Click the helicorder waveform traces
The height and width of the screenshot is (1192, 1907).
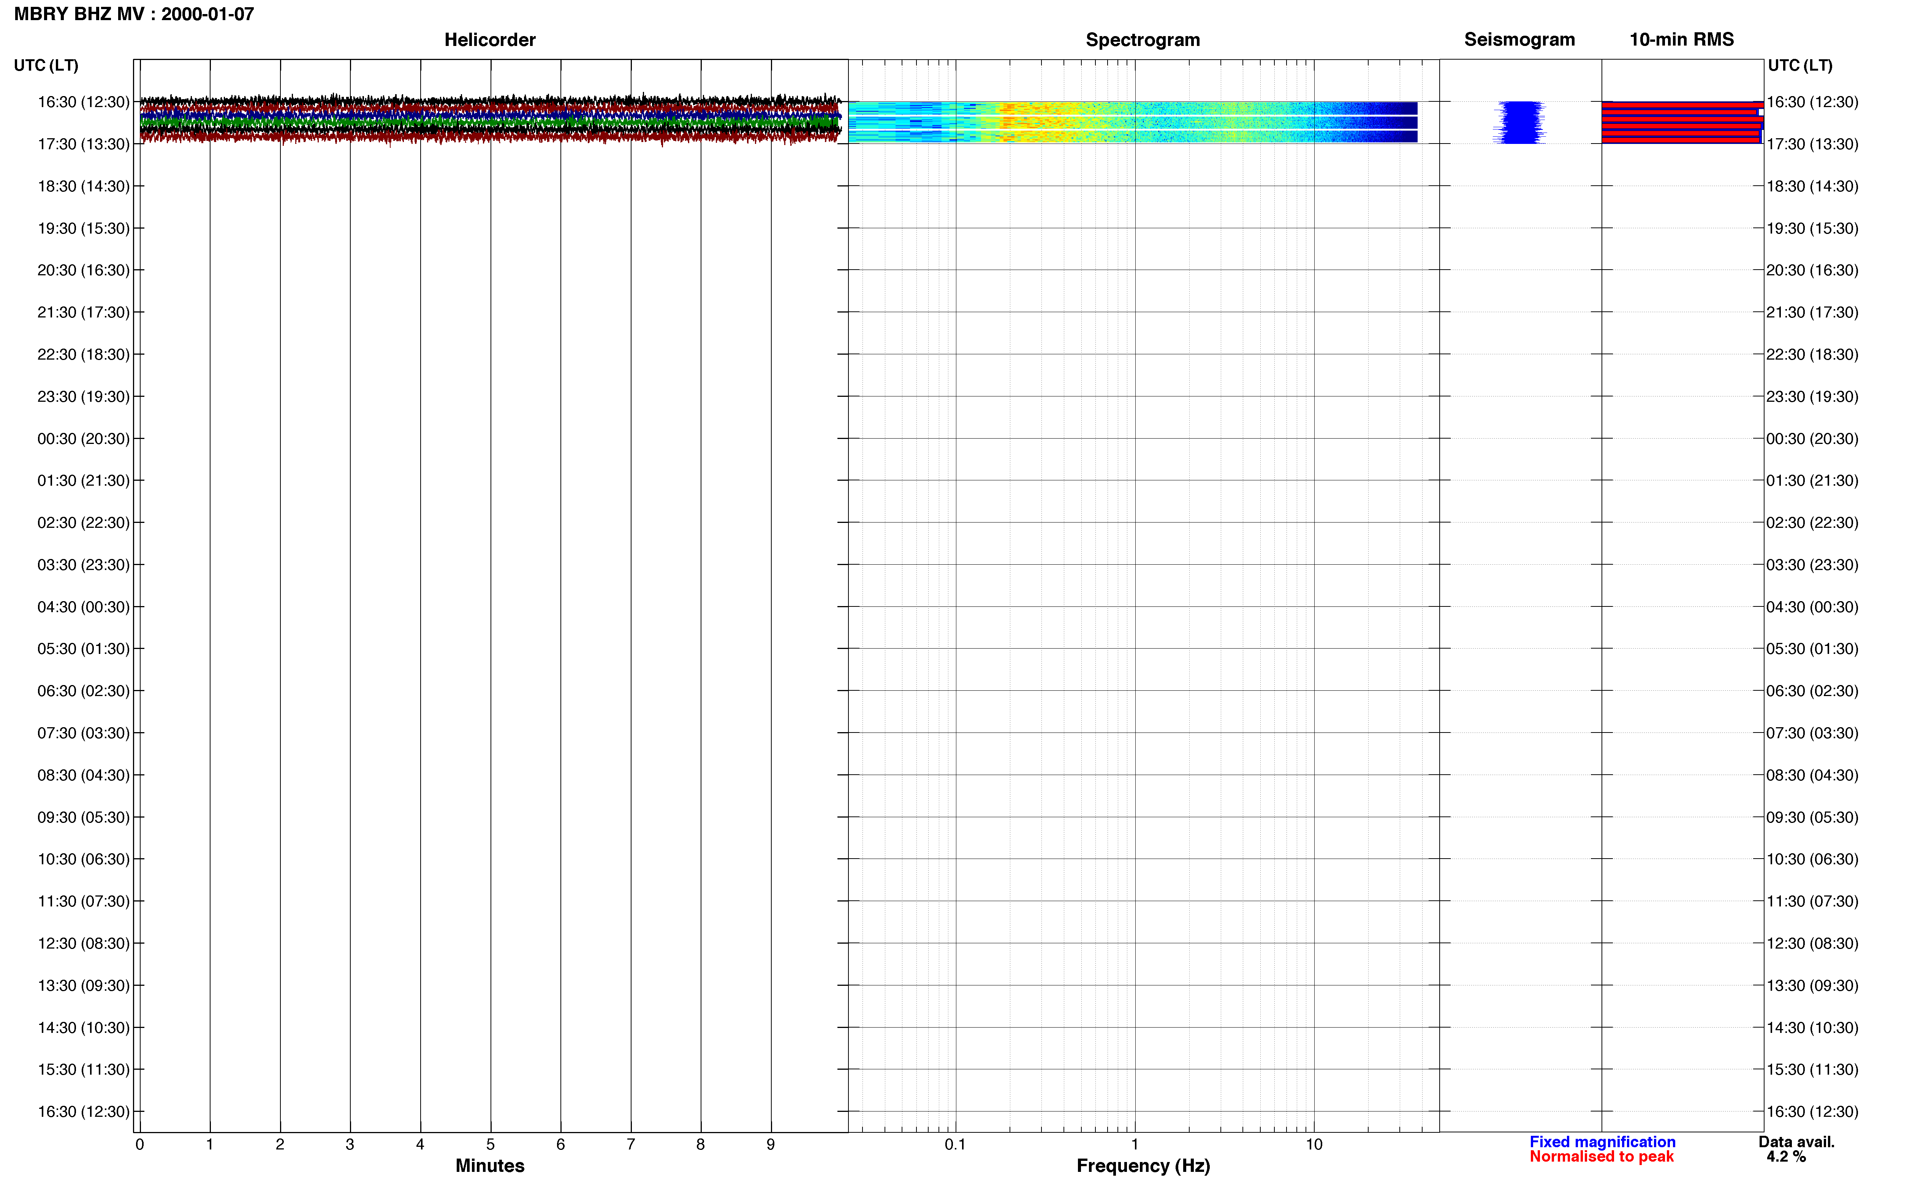click(x=491, y=120)
